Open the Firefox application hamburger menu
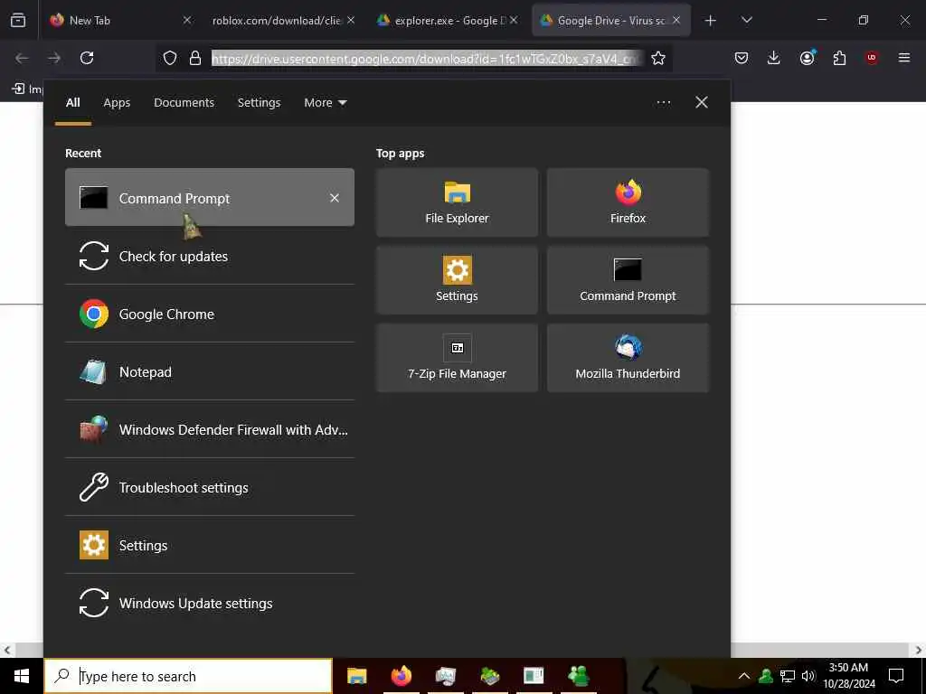The width and height of the screenshot is (926, 694). (904, 58)
